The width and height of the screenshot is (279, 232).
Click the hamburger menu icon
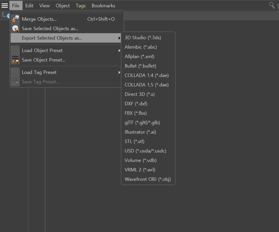pyautogui.click(x=5, y=5)
